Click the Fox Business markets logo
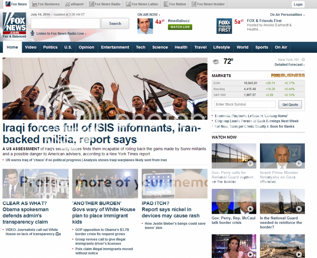 pyautogui.click(x=288, y=75)
